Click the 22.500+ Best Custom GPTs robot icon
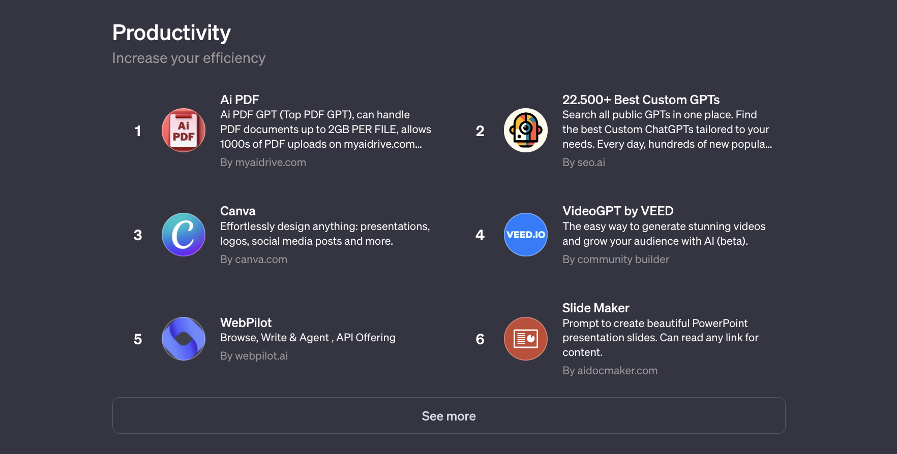897x454 pixels. pyautogui.click(x=526, y=131)
